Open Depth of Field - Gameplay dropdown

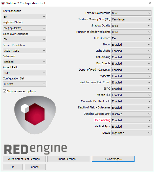click(131, 70)
